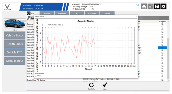Open the DTC tab

coord(77,13)
